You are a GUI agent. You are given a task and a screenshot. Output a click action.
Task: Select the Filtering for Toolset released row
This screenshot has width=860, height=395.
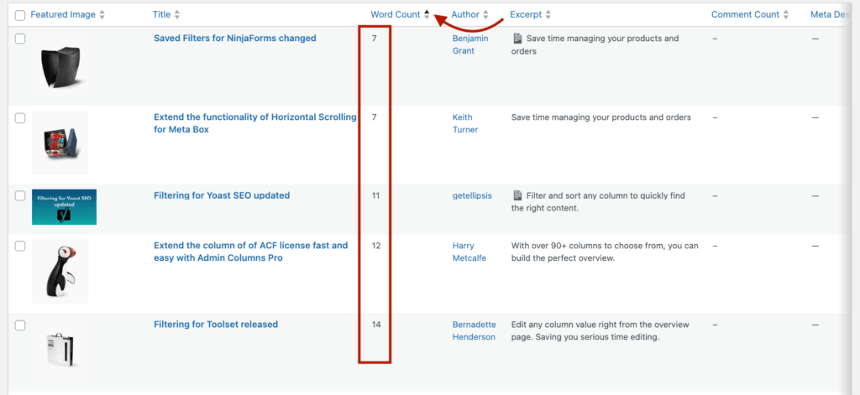(x=20, y=325)
